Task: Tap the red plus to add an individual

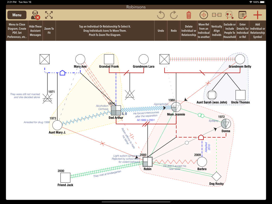Action: point(258,15)
